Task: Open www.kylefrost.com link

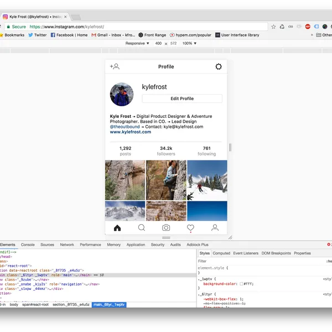Action: click(x=131, y=132)
